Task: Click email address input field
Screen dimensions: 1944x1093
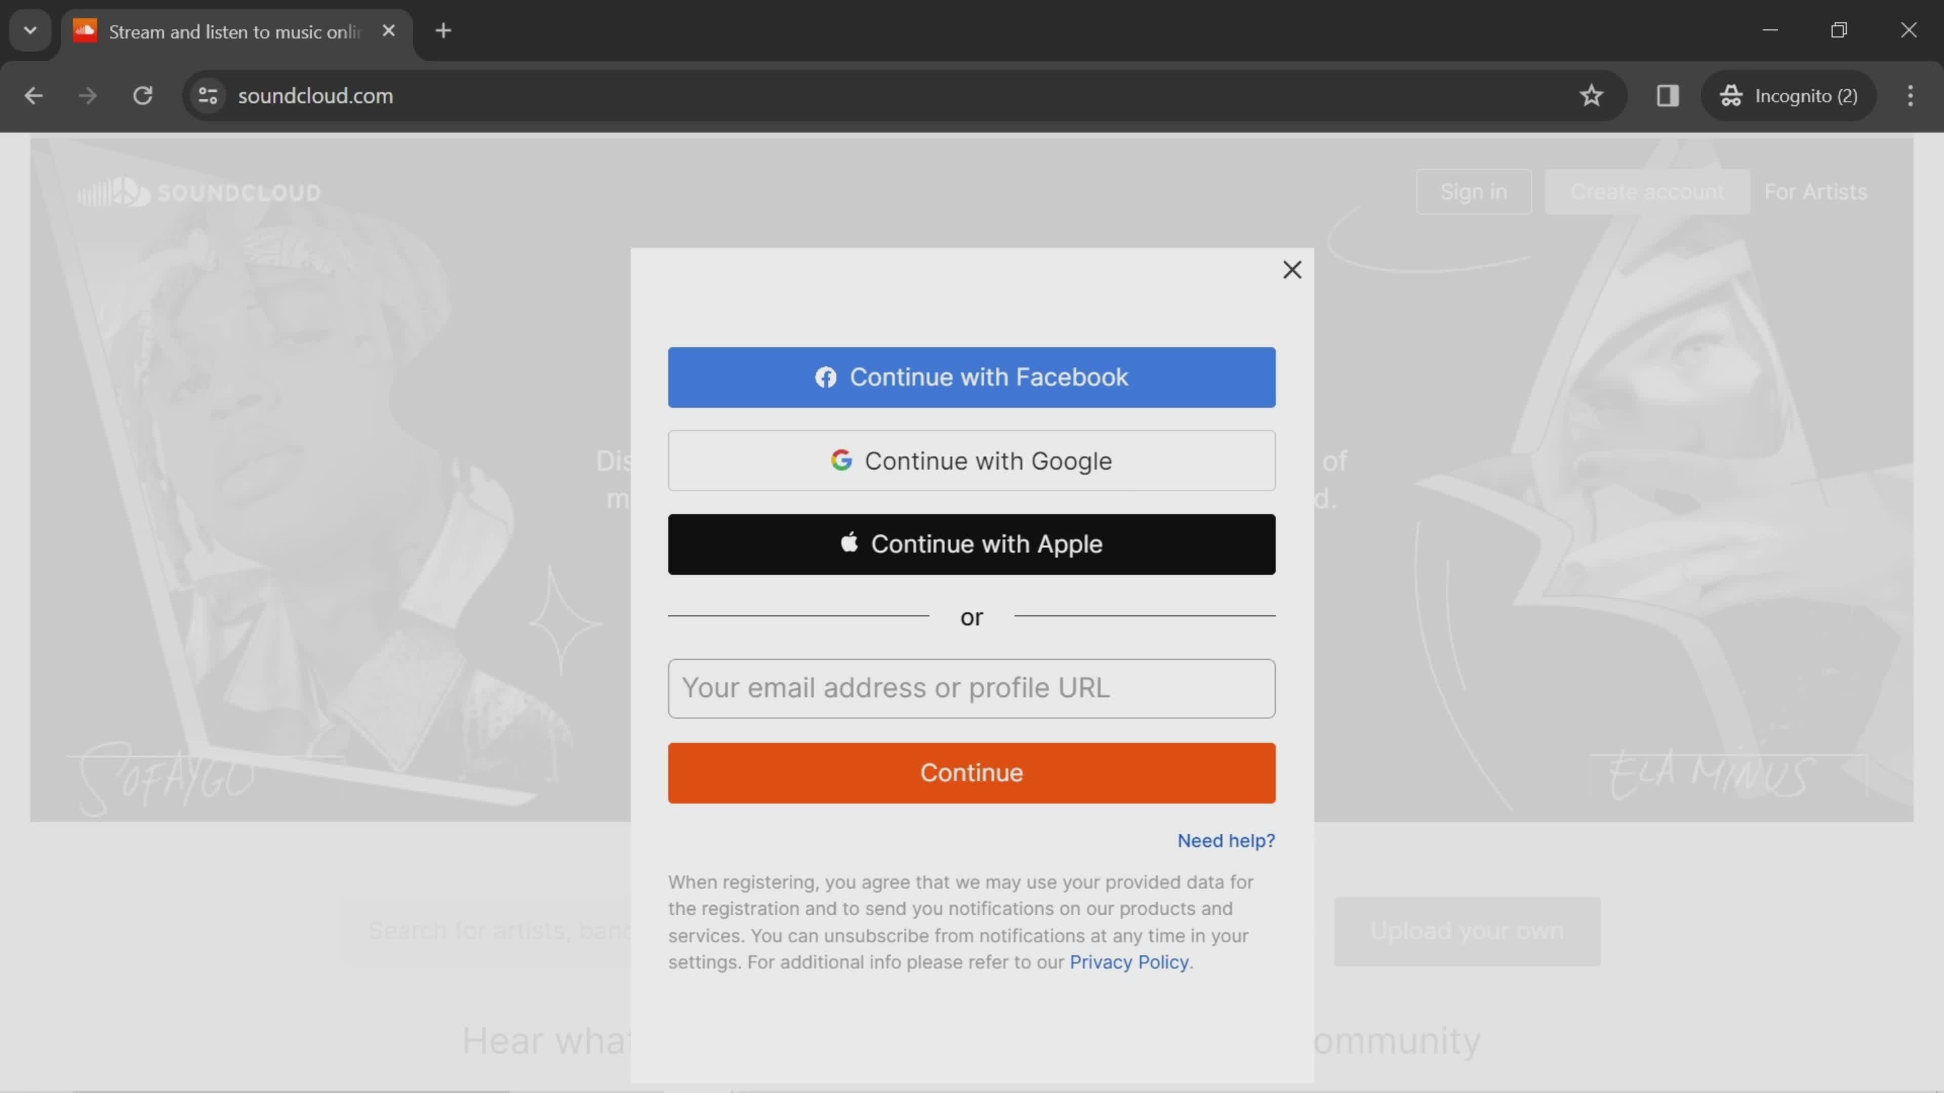Action: coord(972,687)
